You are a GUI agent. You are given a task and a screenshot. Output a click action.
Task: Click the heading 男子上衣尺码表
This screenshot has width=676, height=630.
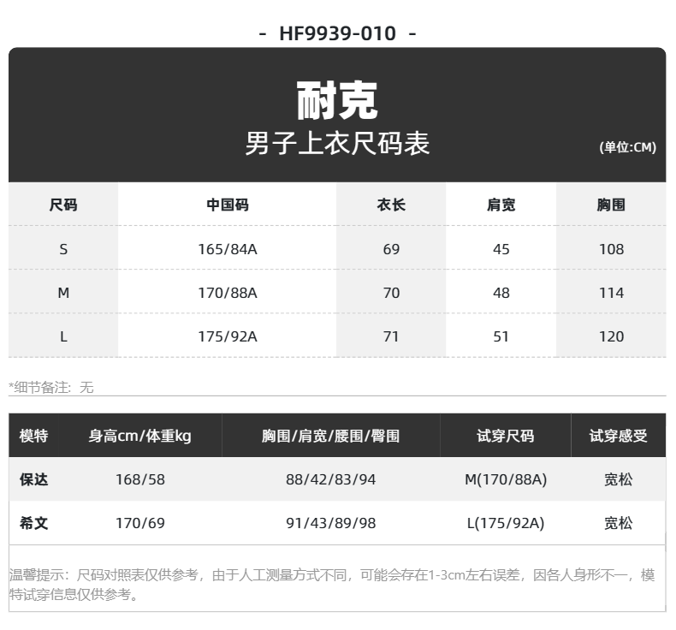[x=337, y=143]
